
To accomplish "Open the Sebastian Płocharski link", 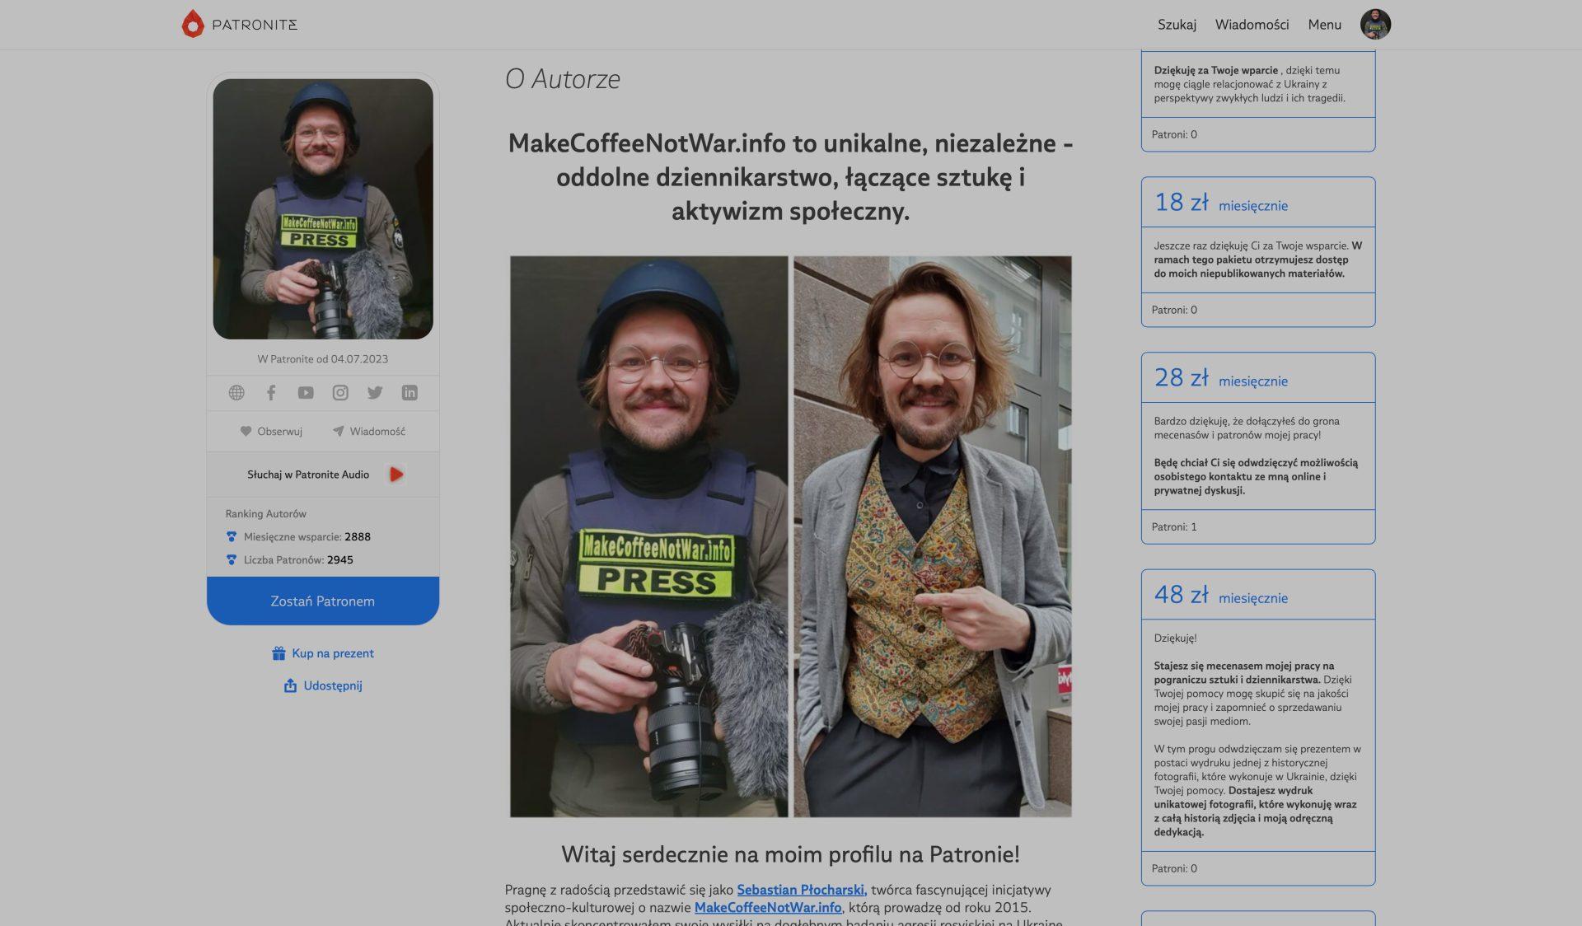I will coord(800,890).
